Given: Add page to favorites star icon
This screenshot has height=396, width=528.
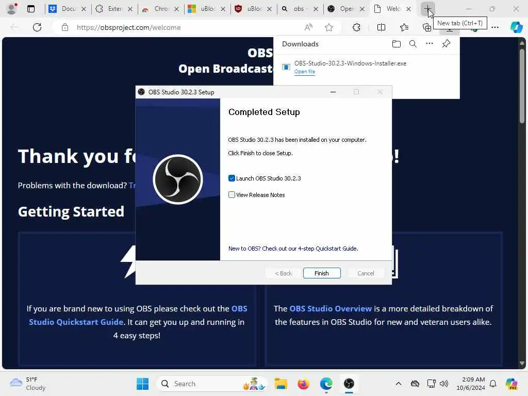Looking at the screenshot, I should (x=329, y=27).
